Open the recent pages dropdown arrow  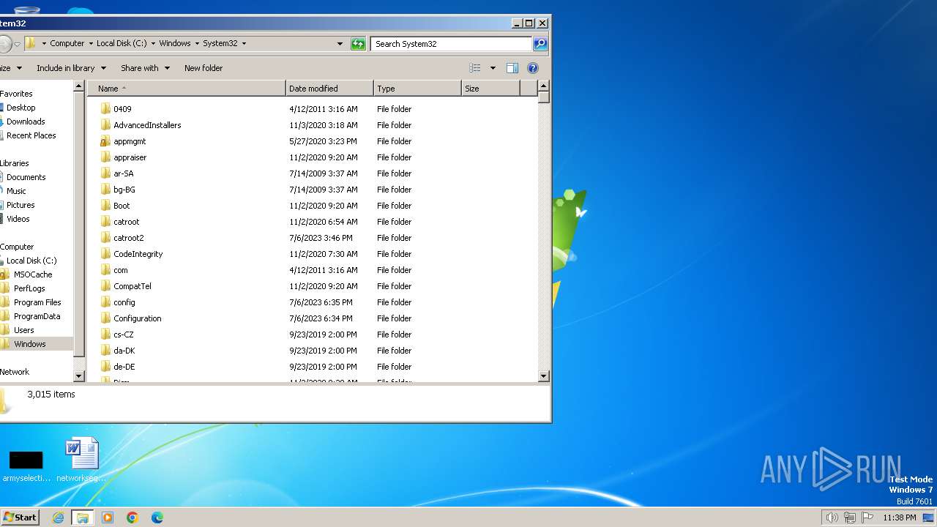click(x=17, y=45)
